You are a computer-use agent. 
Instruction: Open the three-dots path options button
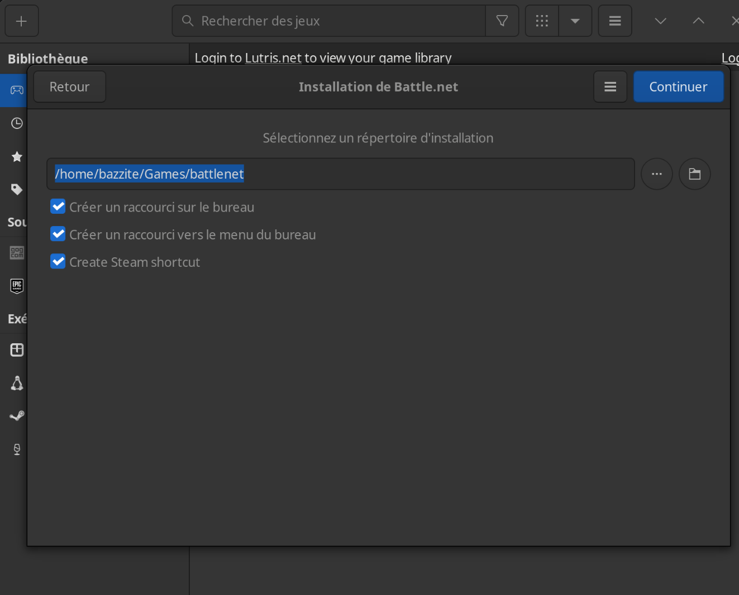pos(657,174)
